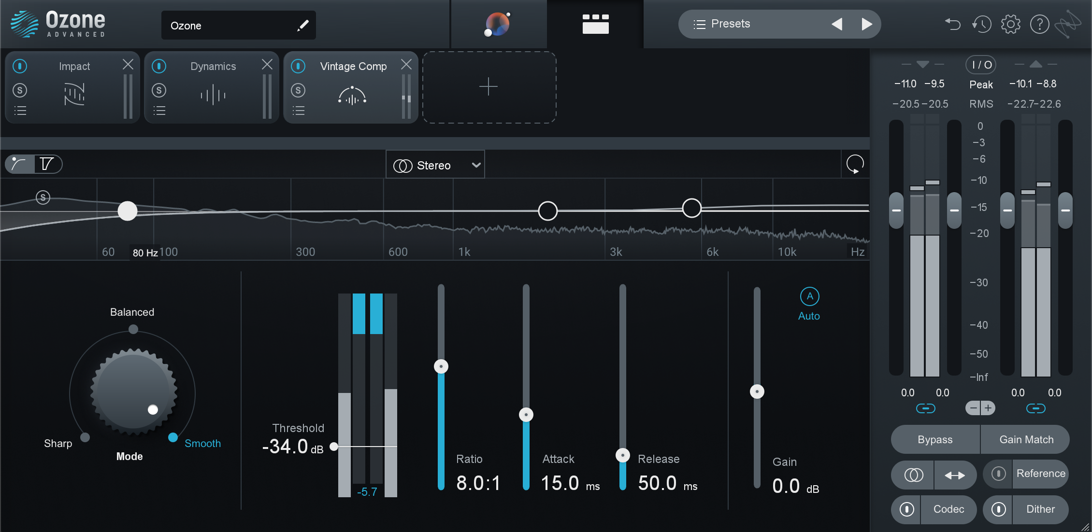This screenshot has width=1092, height=532.
Task: Link the output gain faders icon
Action: point(1035,409)
